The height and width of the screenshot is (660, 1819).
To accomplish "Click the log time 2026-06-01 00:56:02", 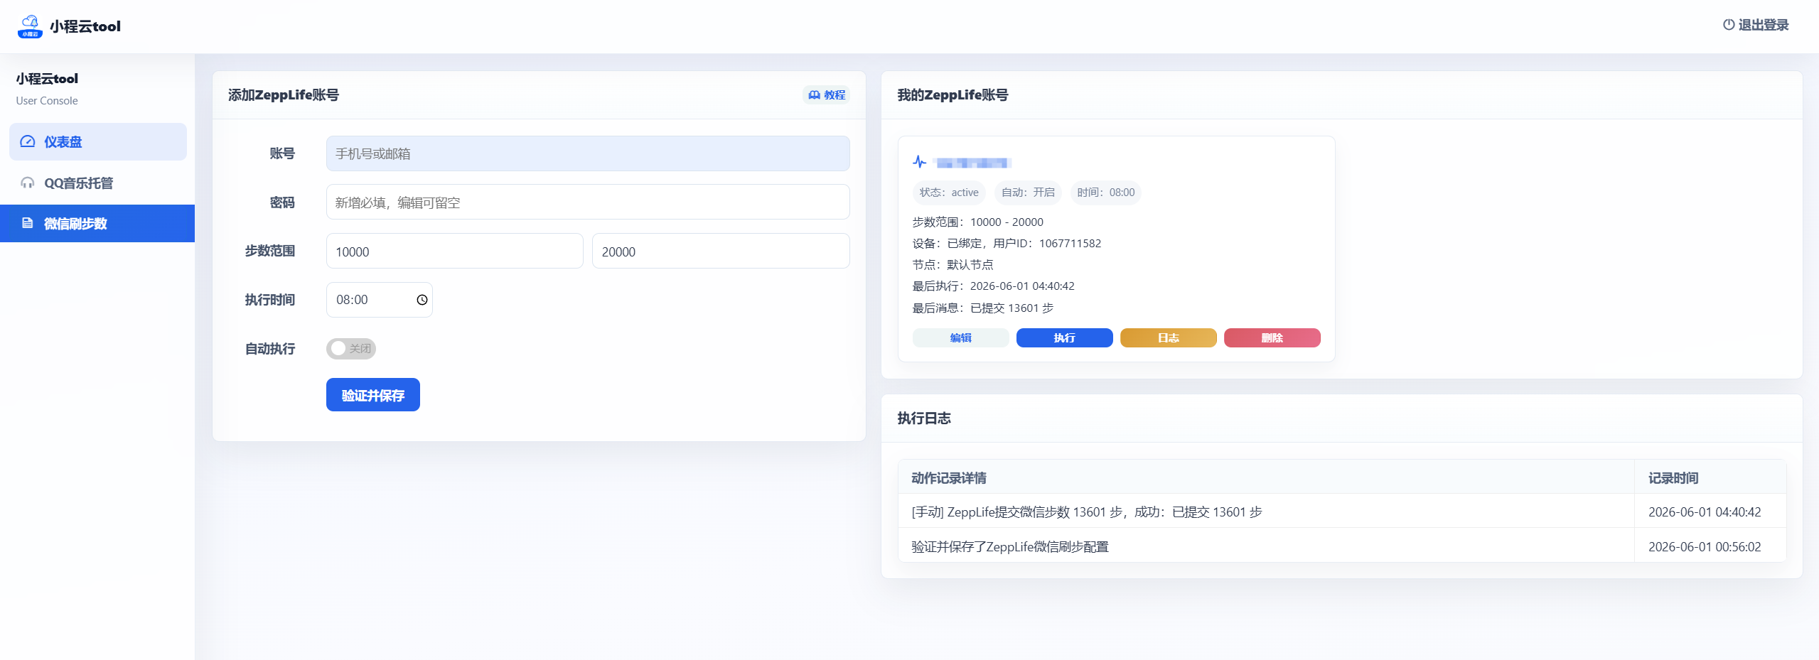I will point(1705,547).
